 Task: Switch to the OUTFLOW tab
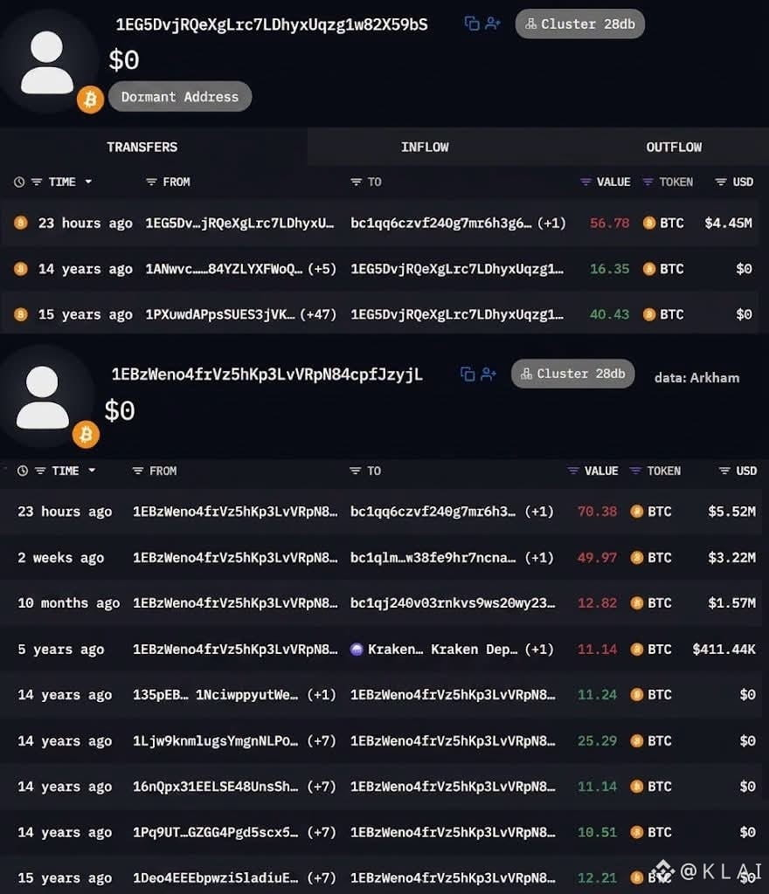pyautogui.click(x=674, y=147)
